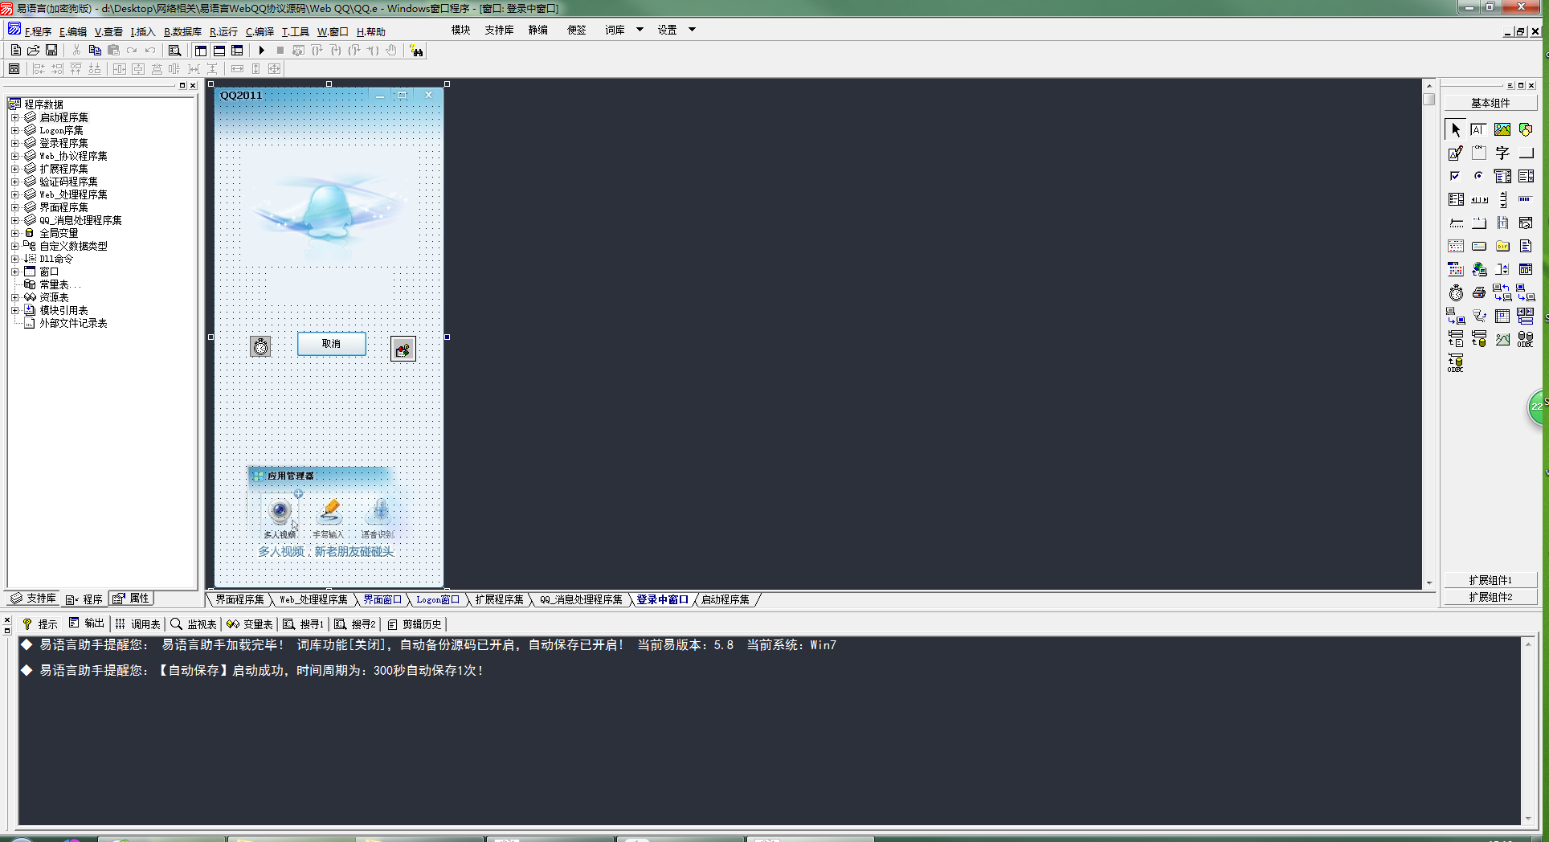Viewport: 1549px width, 842px height.
Task: Select the printer component icon
Action: tap(1479, 292)
